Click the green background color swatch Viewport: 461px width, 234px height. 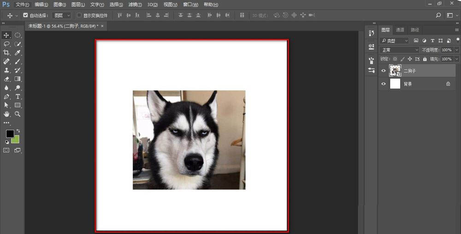click(x=16, y=140)
